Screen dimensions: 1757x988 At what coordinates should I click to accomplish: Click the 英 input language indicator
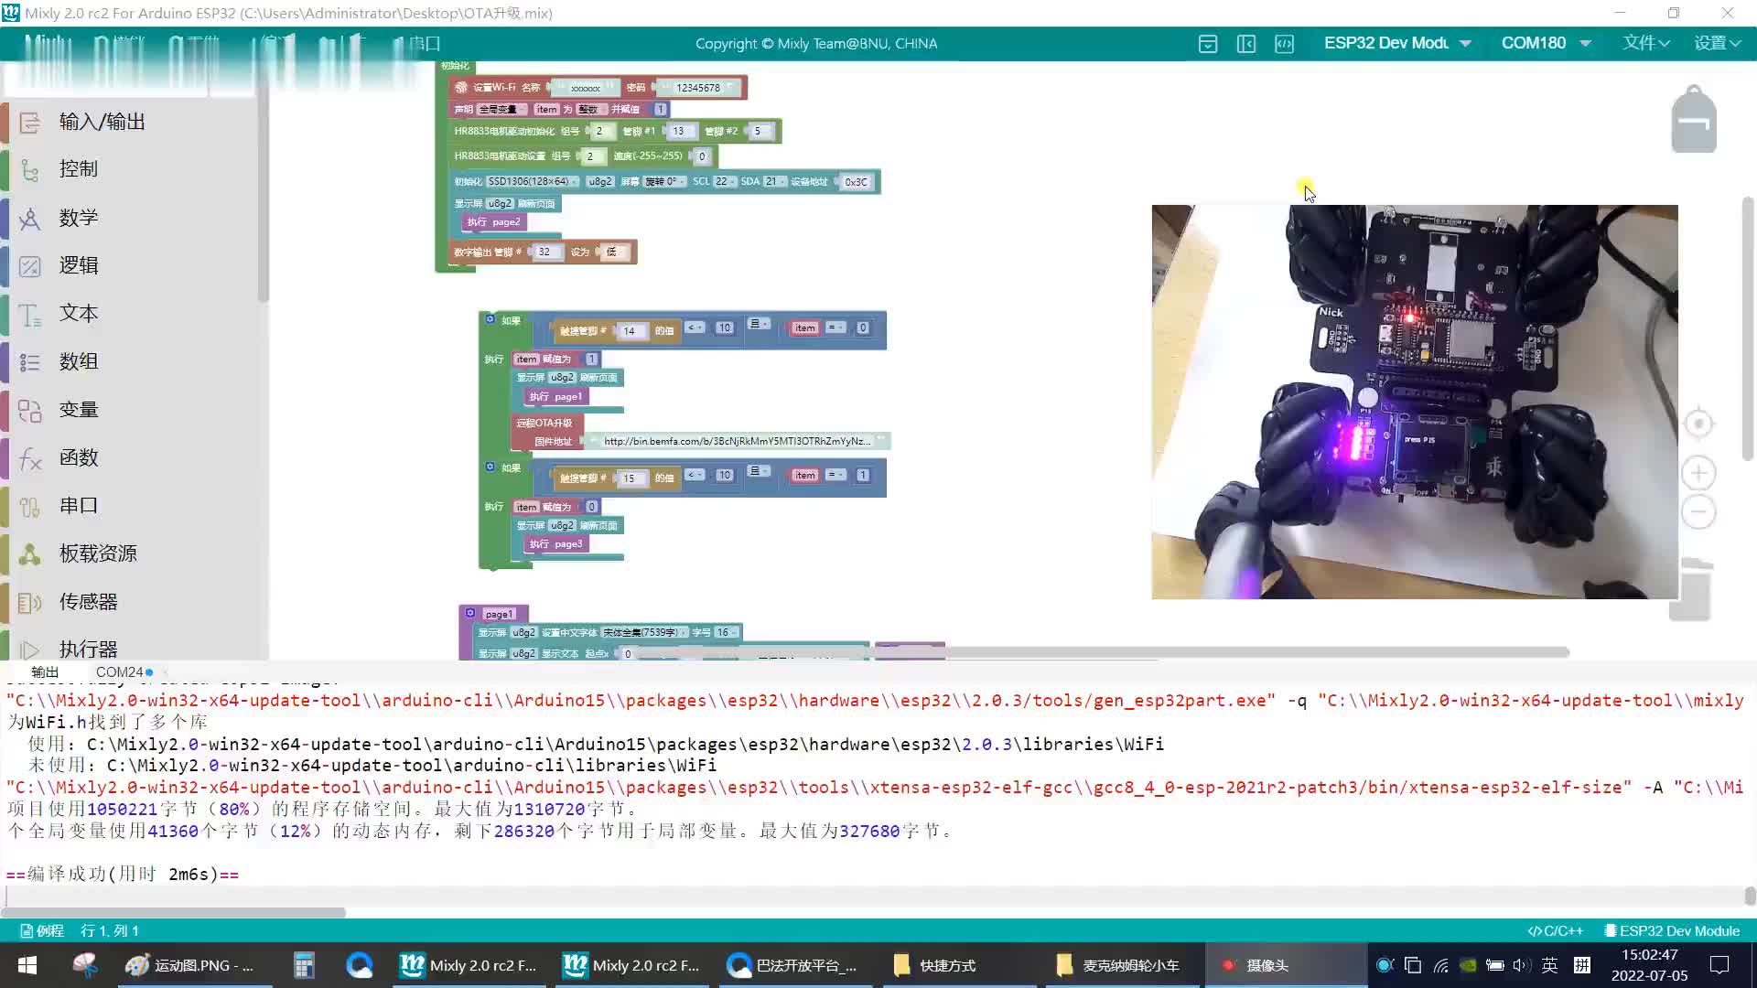click(x=1549, y=965)
